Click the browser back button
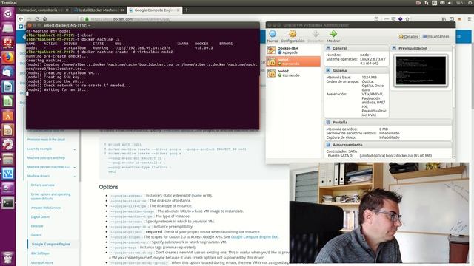The image size is (474, 266). click(x=21, y=18)
